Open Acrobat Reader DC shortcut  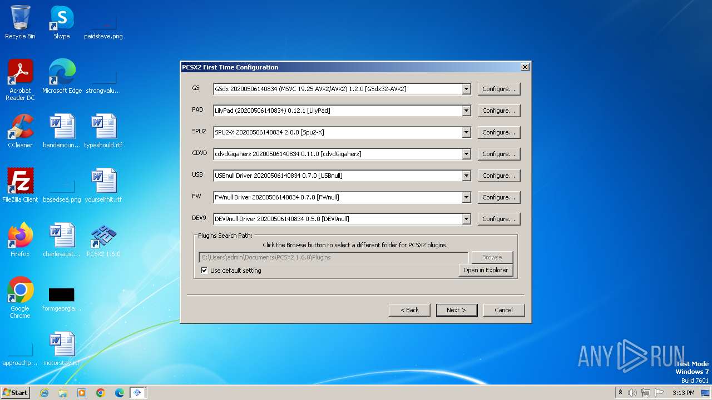coord(20,79)
